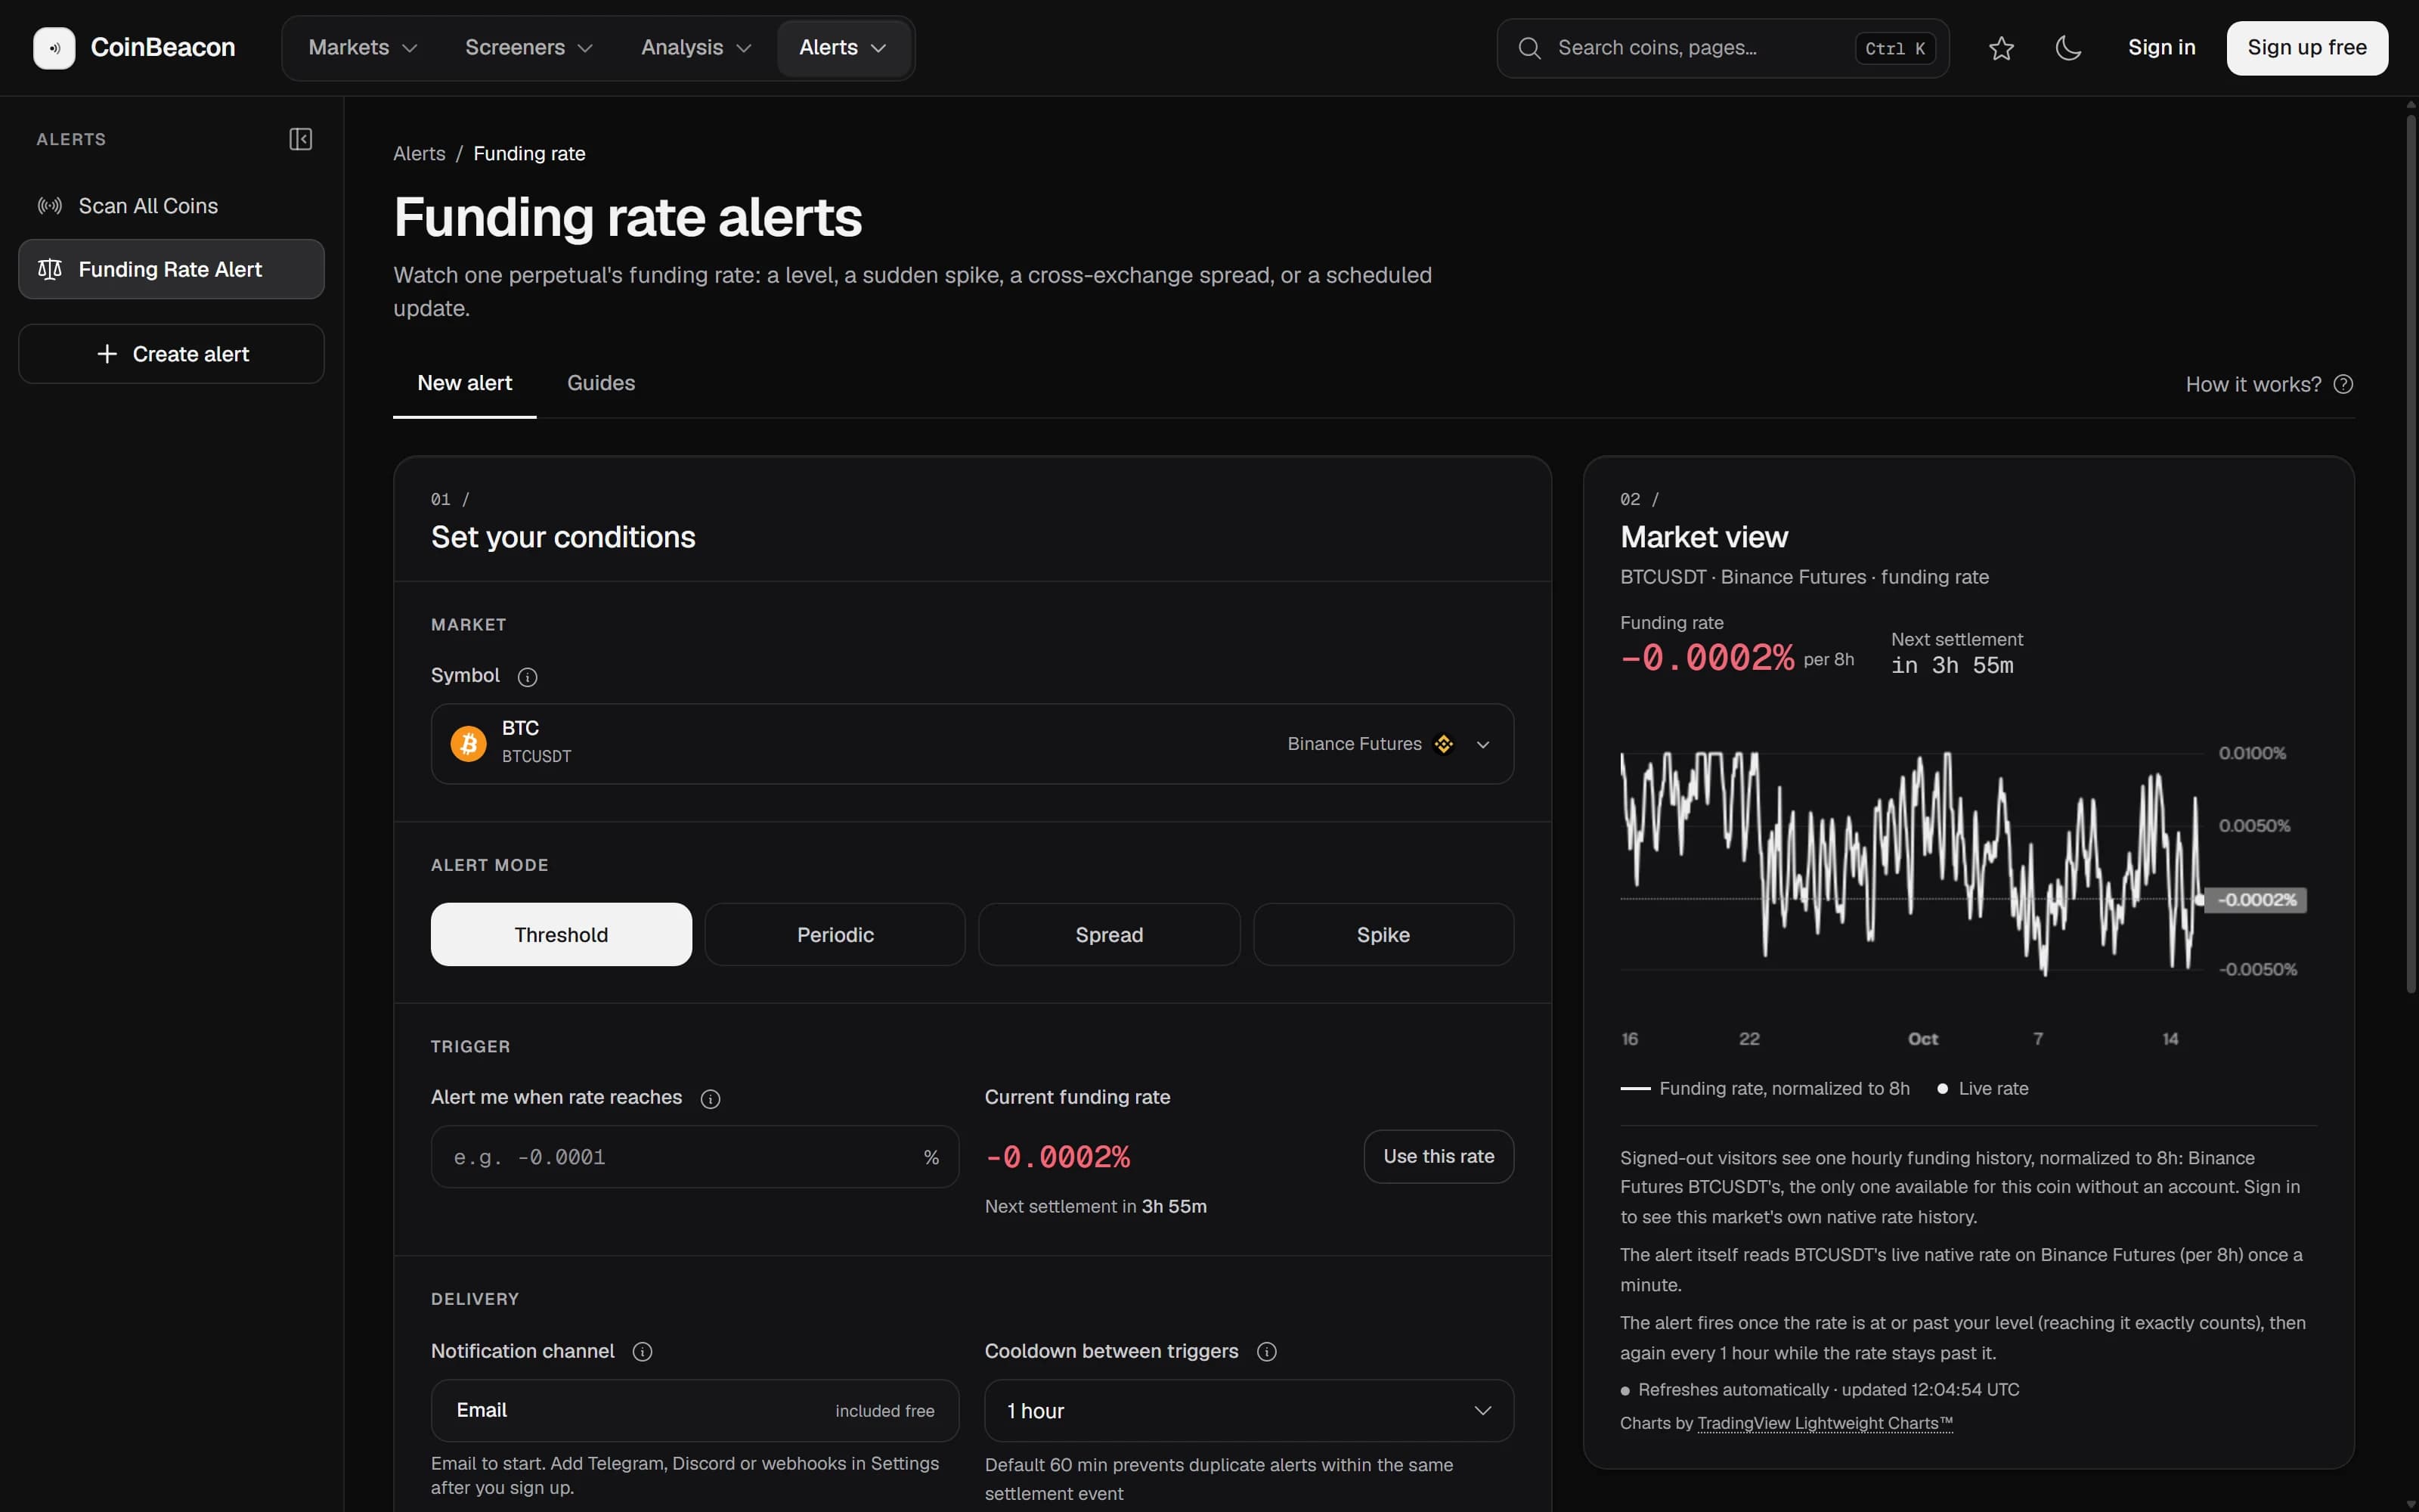Focus the rate threshold input field
The width and height of the screenshot is (2419, 1512).
[x=695, y=1157]
